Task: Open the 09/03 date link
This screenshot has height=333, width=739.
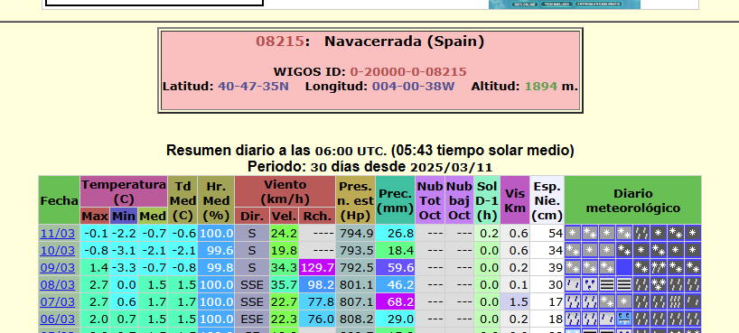Action: (x=58, y=267)
